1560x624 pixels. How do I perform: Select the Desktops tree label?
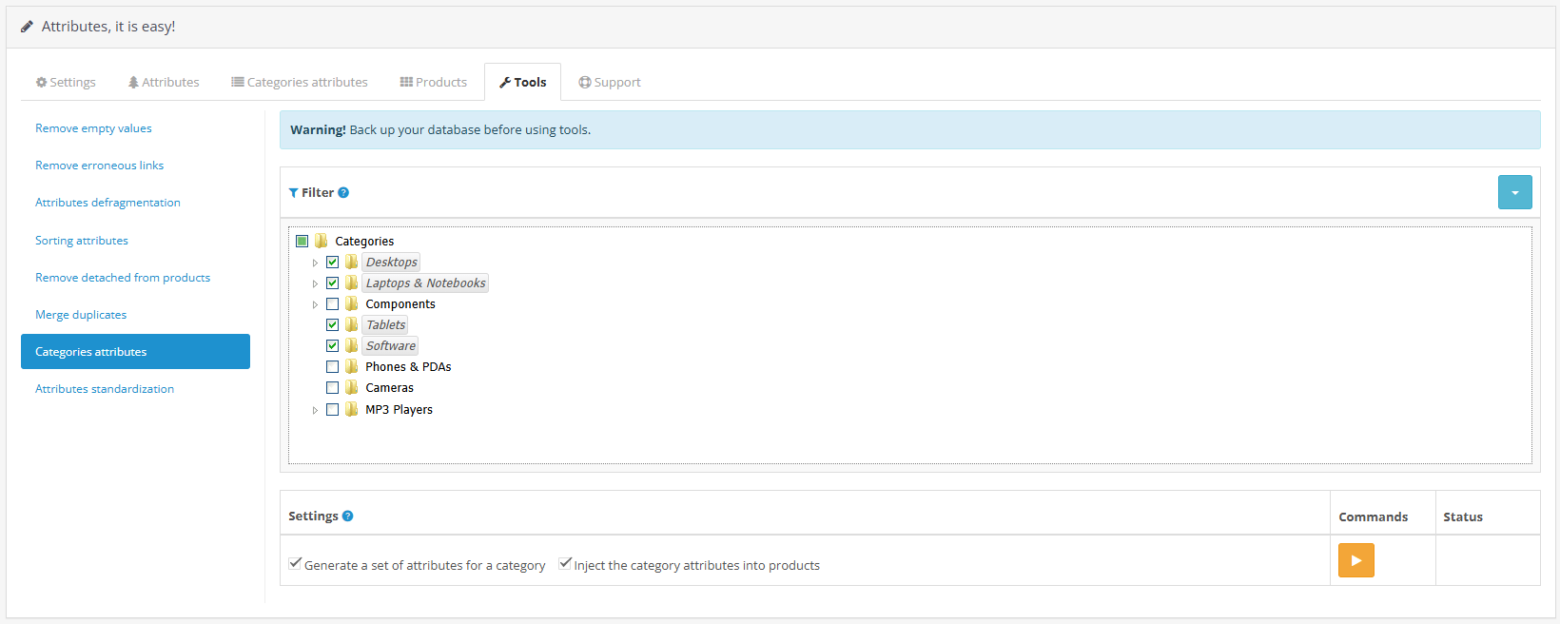pos(392,263)
